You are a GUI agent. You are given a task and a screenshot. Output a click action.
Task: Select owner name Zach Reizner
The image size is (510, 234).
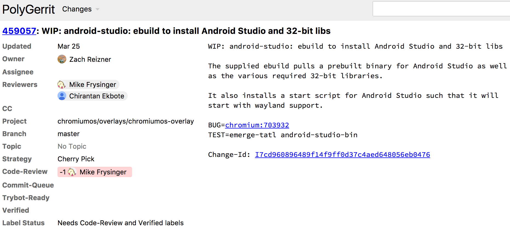(90, 59)
